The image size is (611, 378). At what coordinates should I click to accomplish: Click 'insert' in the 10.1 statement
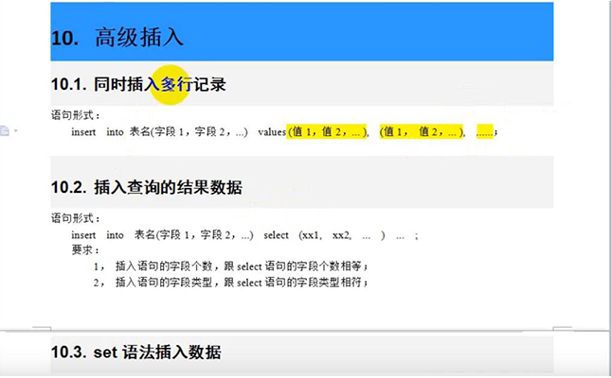click(83, 132)
